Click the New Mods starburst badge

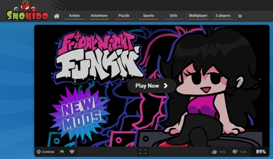(80, 114)
